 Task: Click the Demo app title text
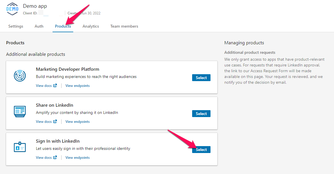pyautogui.click(x=35, y=6)
